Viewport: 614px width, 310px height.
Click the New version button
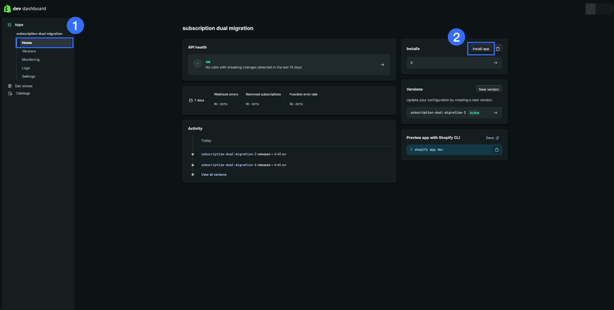(x=489, y=89)
